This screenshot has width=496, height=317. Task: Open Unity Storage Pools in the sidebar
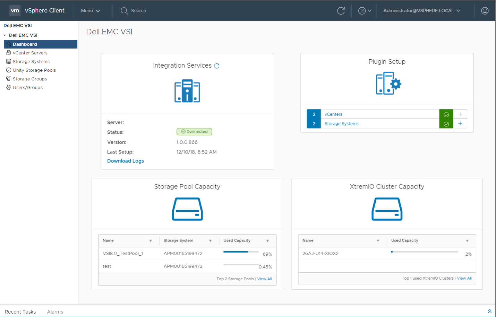(x=34, y=70)
